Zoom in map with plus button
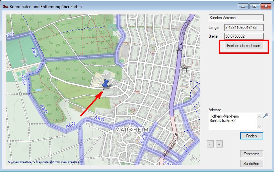Image resolution: width=274 pixels, height=172 pixels. pyautogui.click(x=219, y=144)
